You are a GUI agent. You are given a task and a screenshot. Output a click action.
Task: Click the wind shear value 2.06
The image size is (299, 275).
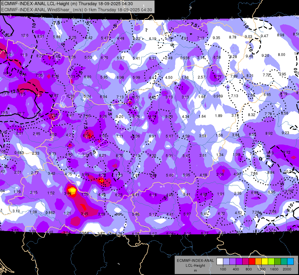coord(220,174)
